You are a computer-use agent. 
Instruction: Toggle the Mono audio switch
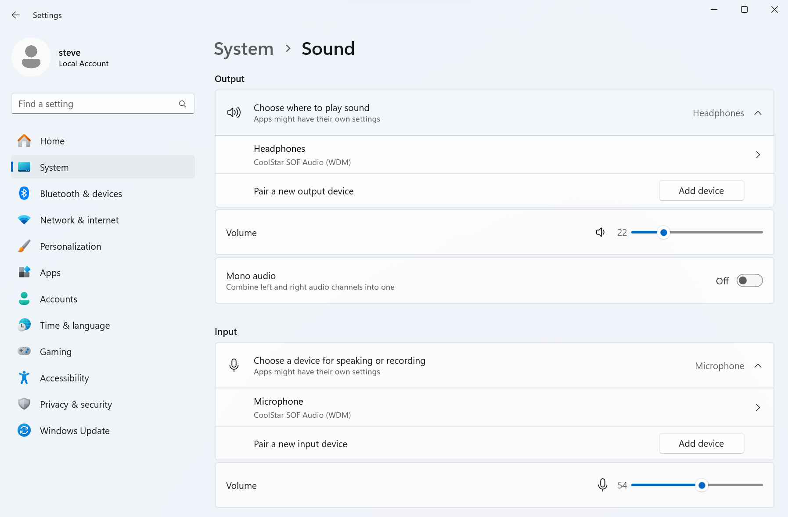[x=749, y=281]
